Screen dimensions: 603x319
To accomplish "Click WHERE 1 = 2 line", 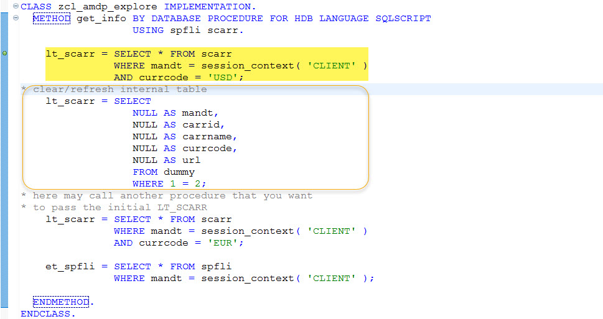I will (169, 183).
